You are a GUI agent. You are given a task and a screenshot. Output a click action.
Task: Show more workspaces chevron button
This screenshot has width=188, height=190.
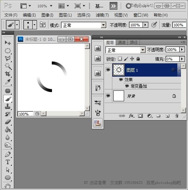click(113, 6)
